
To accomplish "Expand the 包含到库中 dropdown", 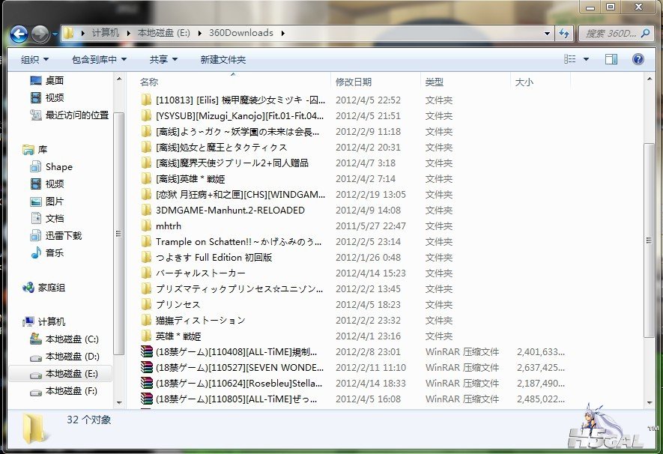I will 99,59.
